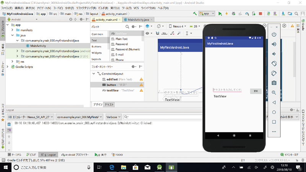Click the emulator text input field
The width and height of the screenshot is (306, 172).
[x=227, y=90]
